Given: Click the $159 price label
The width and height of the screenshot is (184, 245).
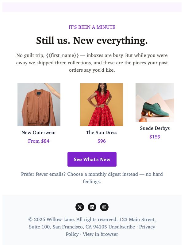Looking at the screenshot, I should click(155, 137).
